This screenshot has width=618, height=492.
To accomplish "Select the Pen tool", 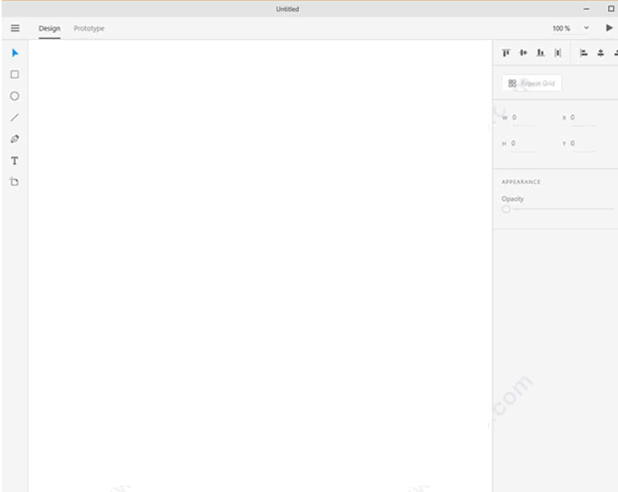I will pyautogui.click(x=14, y=139).
